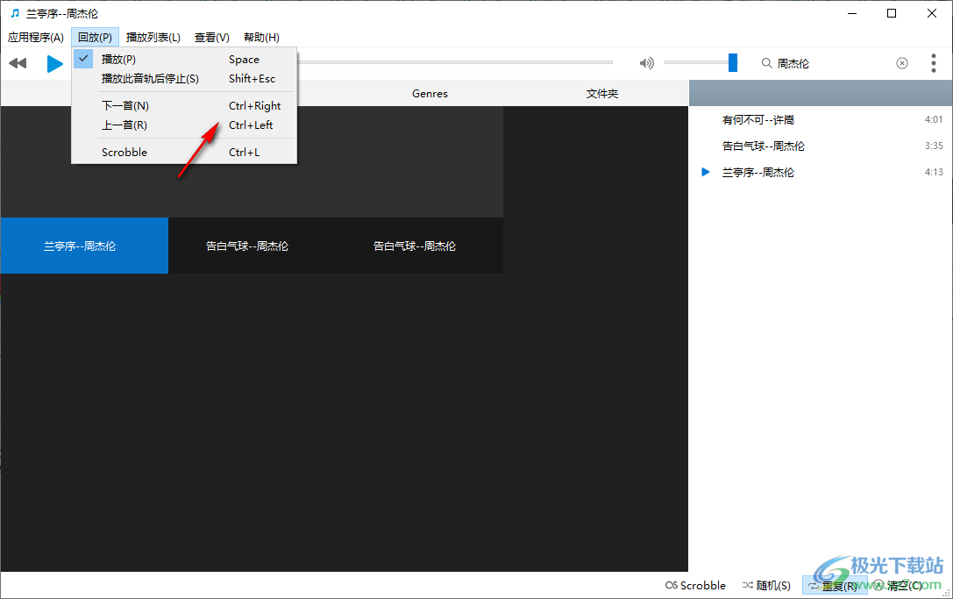Viewport: 953px width, 599px height.
Task: Click the music note app icon
Action: point(15,13)
